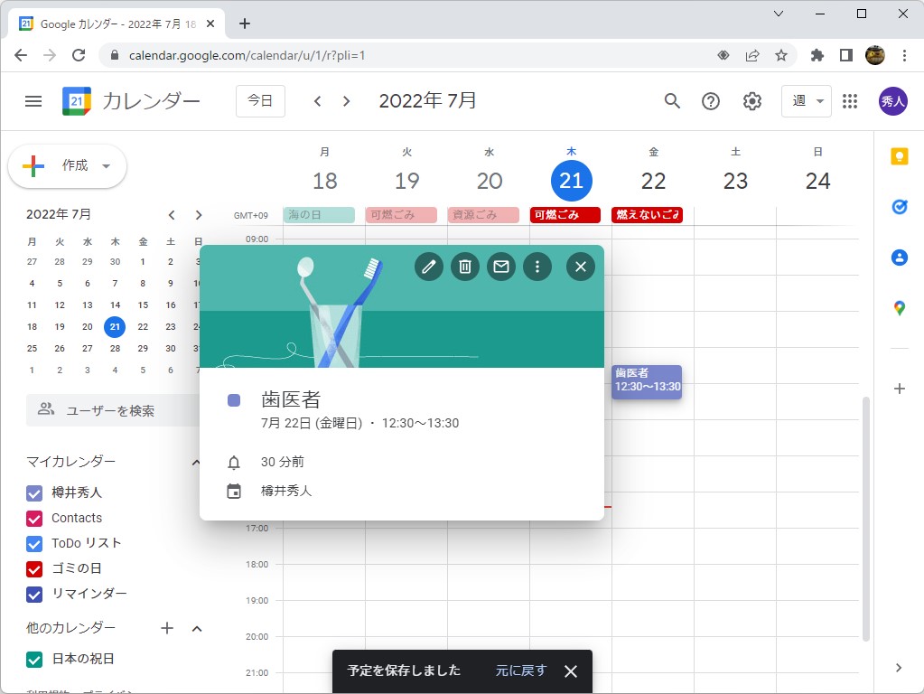Uncheck the 日本の祝日 calendar
Viewport: 924px width, 694px height.
coord(33,660)
